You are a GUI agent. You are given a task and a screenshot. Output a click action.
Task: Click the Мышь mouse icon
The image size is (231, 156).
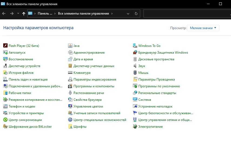coord(135,73)
